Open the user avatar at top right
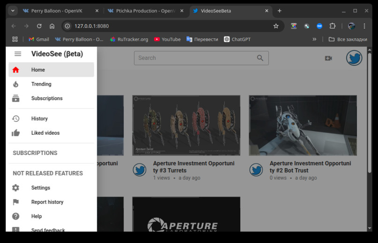Viewport: 378px width, 243px height. [x=354, y=58]
